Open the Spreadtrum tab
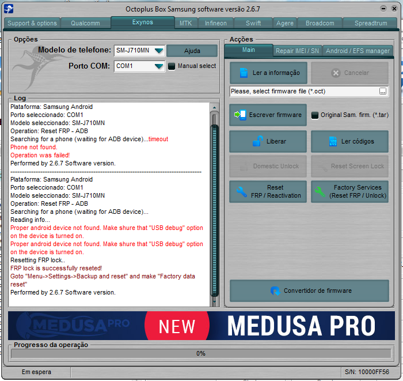Image resolution: width=403 pixels, height=381 pixels. pos(371,23)
